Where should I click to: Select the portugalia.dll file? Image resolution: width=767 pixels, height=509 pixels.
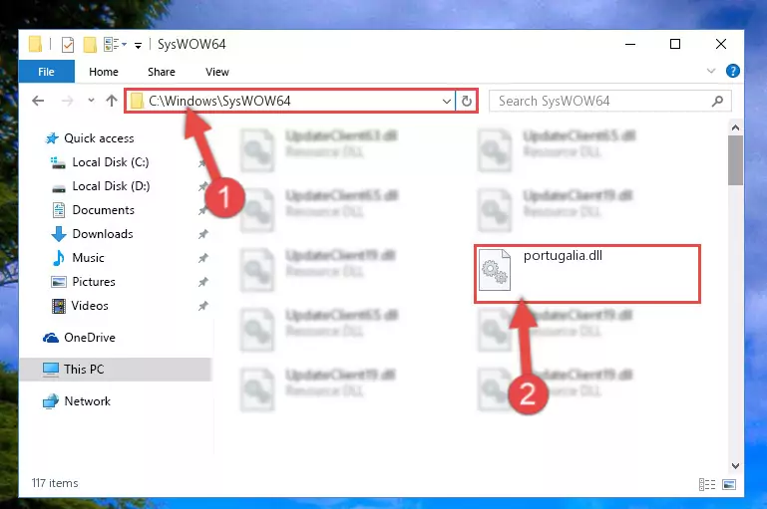(587, 274)
